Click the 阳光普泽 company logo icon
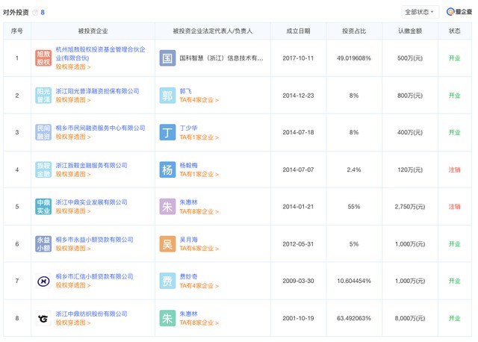This screenshot has height=342, width=478. click(43, 96)
